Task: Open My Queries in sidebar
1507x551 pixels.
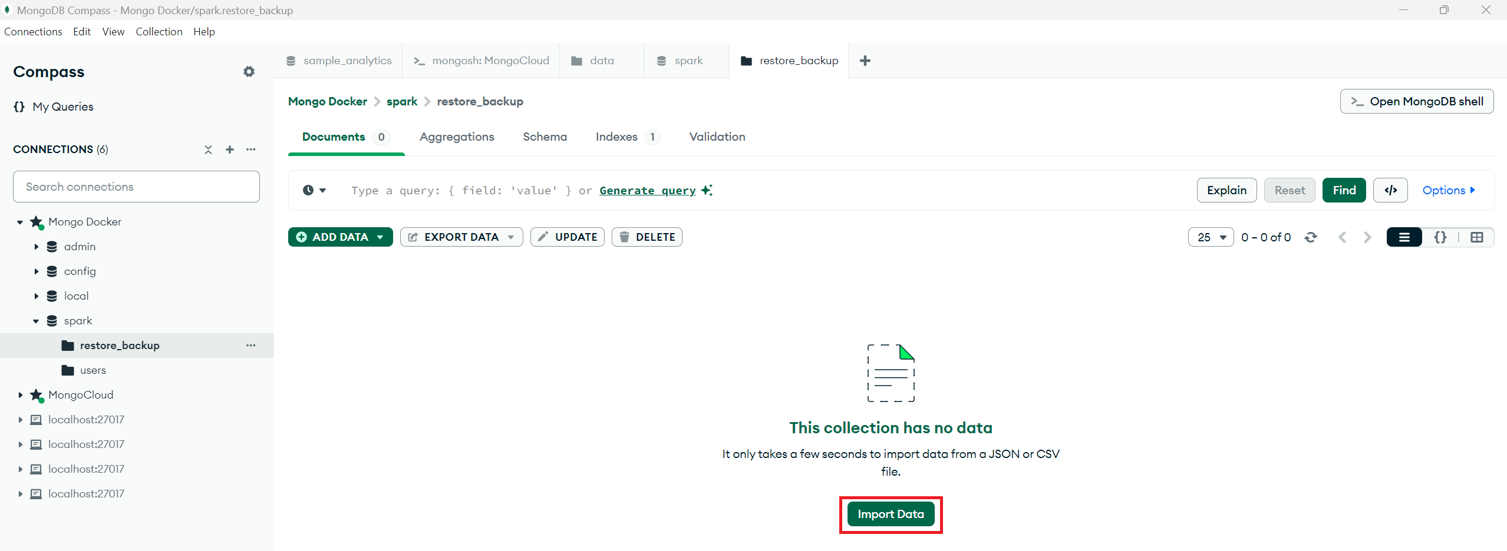Action: [54, 107]
